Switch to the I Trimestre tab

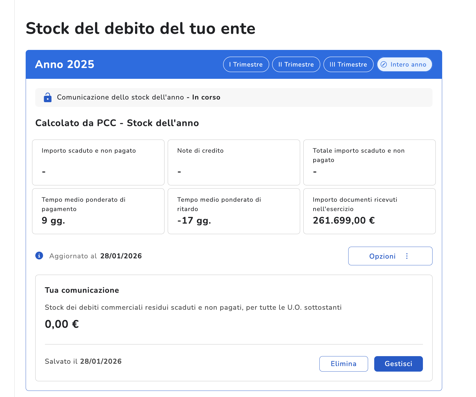tap(246, 65)
